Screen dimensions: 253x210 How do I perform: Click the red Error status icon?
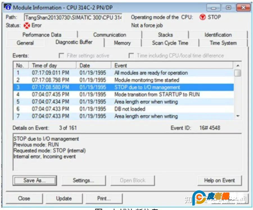[27, 26]
